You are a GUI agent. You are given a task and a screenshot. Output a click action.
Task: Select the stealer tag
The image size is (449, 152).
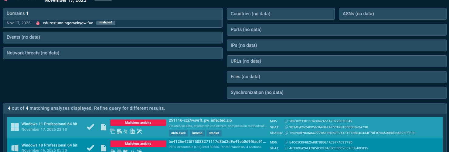pos(214,133)
